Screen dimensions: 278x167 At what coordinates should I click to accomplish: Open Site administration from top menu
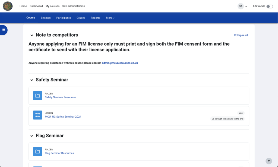[74, 6]
